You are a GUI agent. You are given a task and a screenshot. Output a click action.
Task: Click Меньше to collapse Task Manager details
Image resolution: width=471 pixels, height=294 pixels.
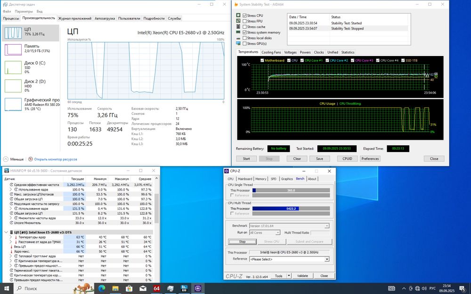point(14,159)
